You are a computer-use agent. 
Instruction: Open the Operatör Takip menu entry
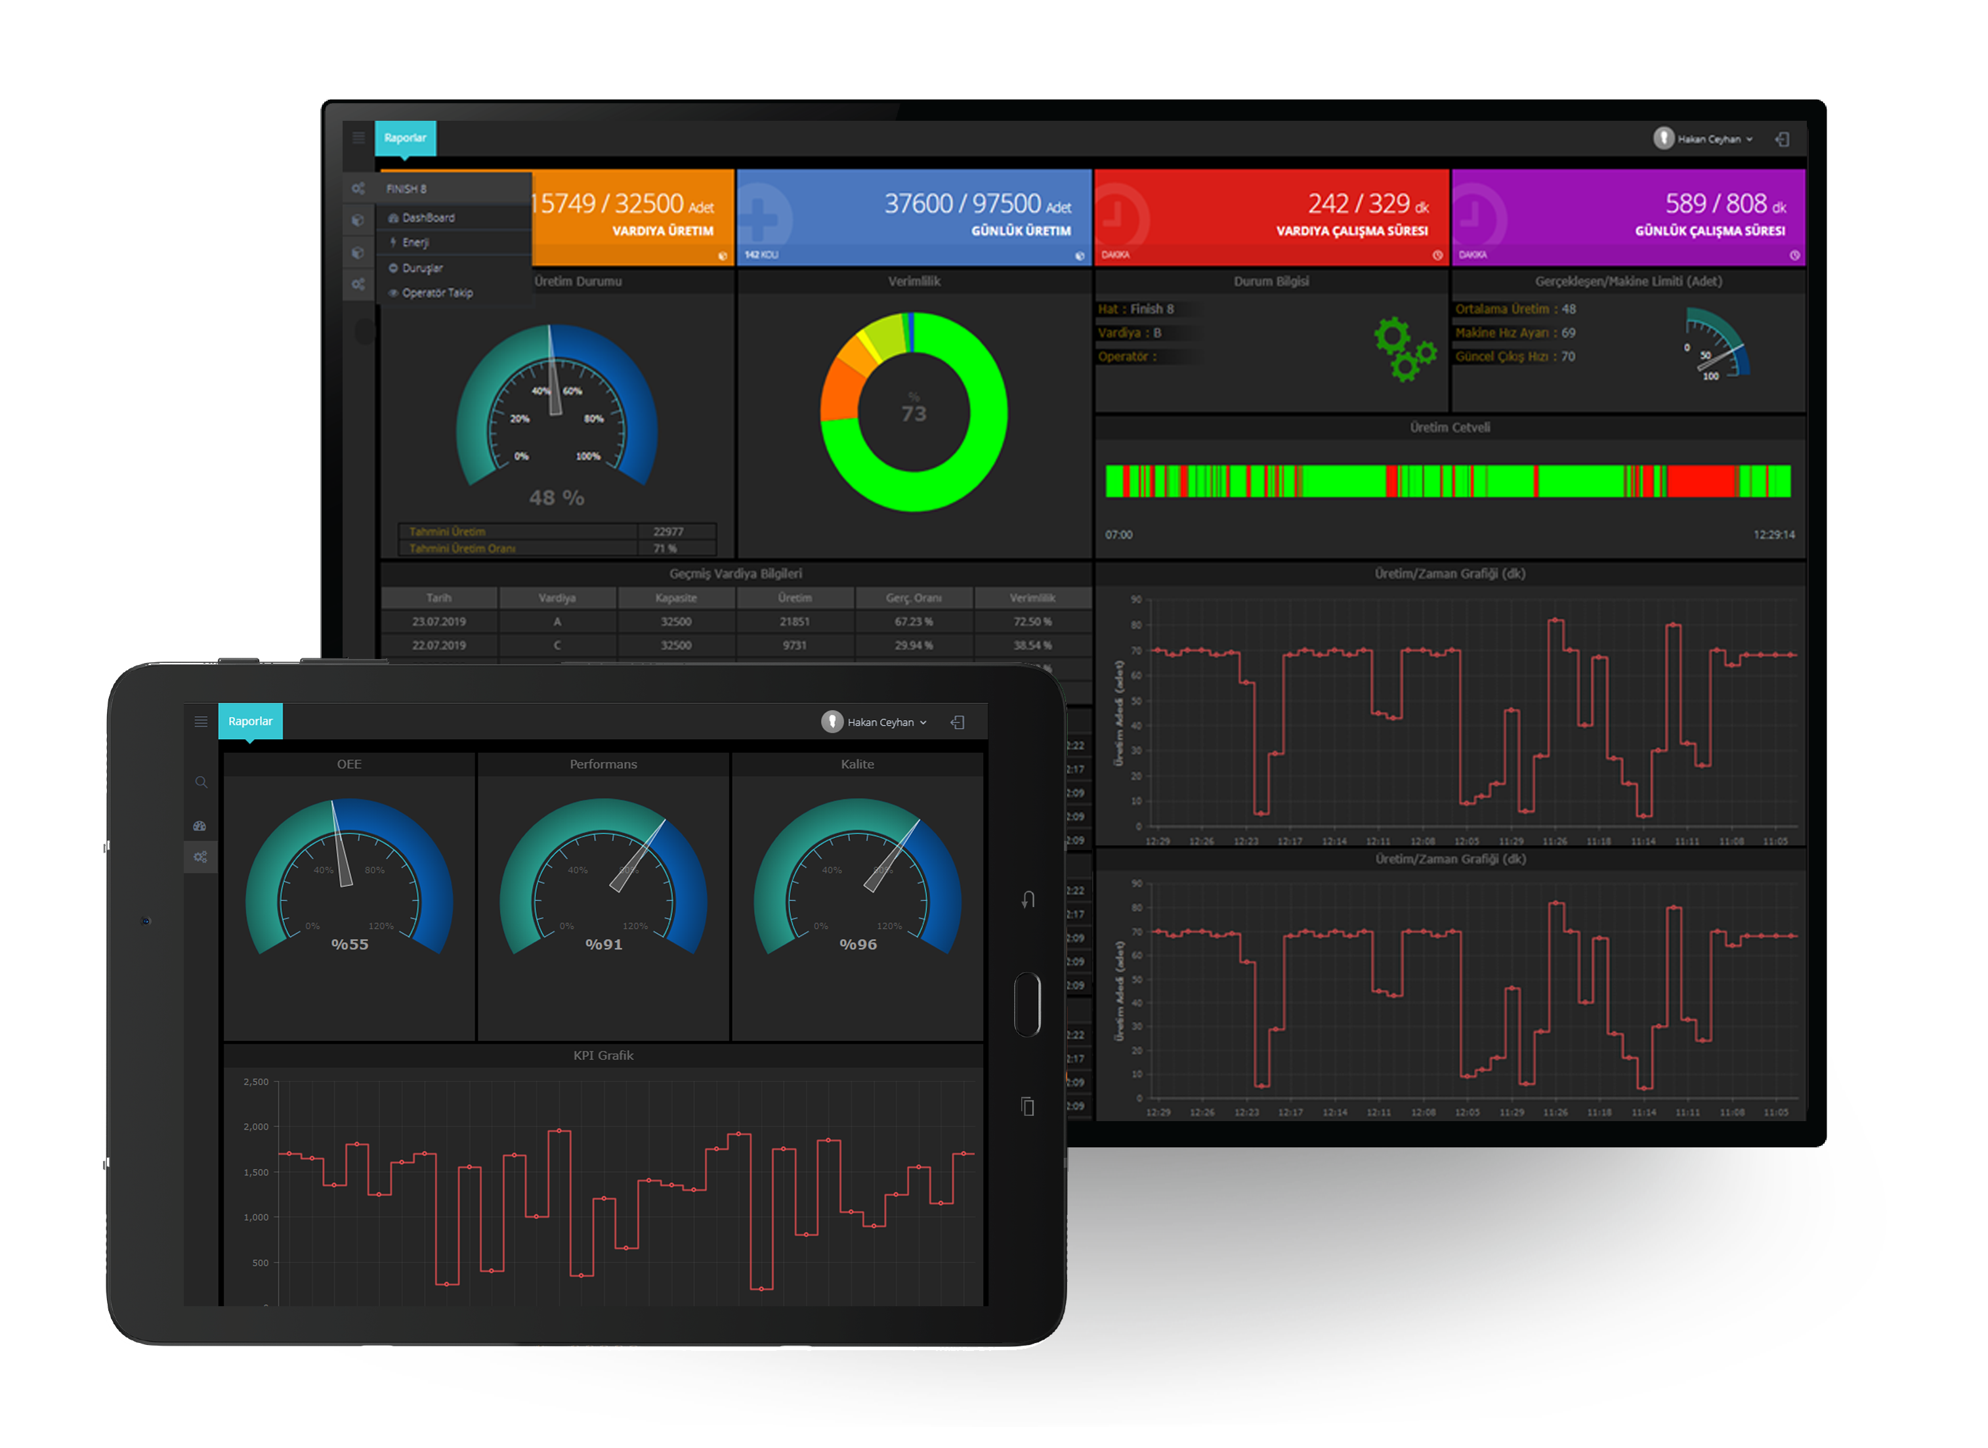436,293
